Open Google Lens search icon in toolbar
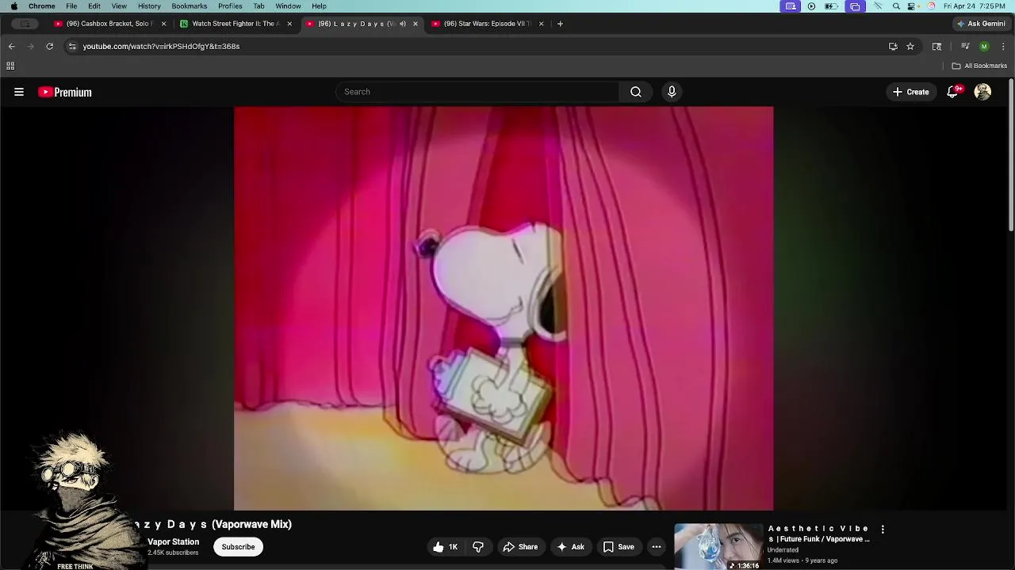The height and width of the screenshot is (570, 1015). tap(936, 46)
